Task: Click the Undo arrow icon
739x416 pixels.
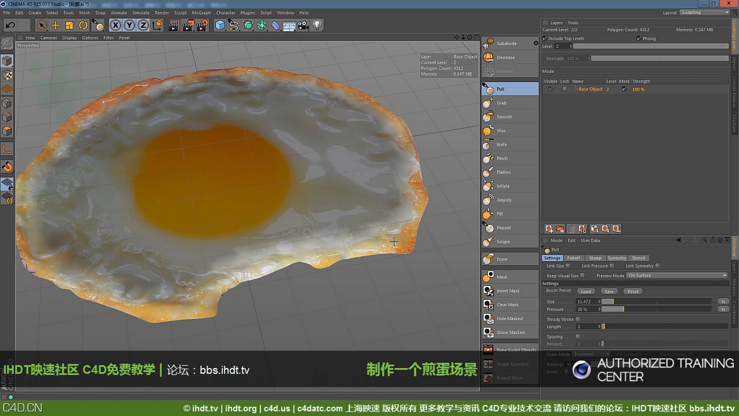Action: [10, 25]
